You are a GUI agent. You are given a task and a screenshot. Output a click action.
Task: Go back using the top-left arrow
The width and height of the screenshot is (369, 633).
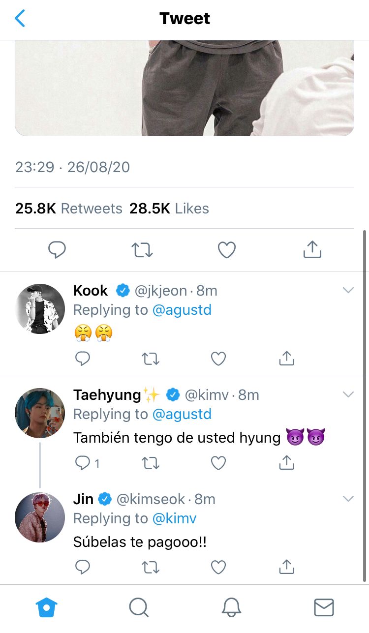(x=20, y=19)
